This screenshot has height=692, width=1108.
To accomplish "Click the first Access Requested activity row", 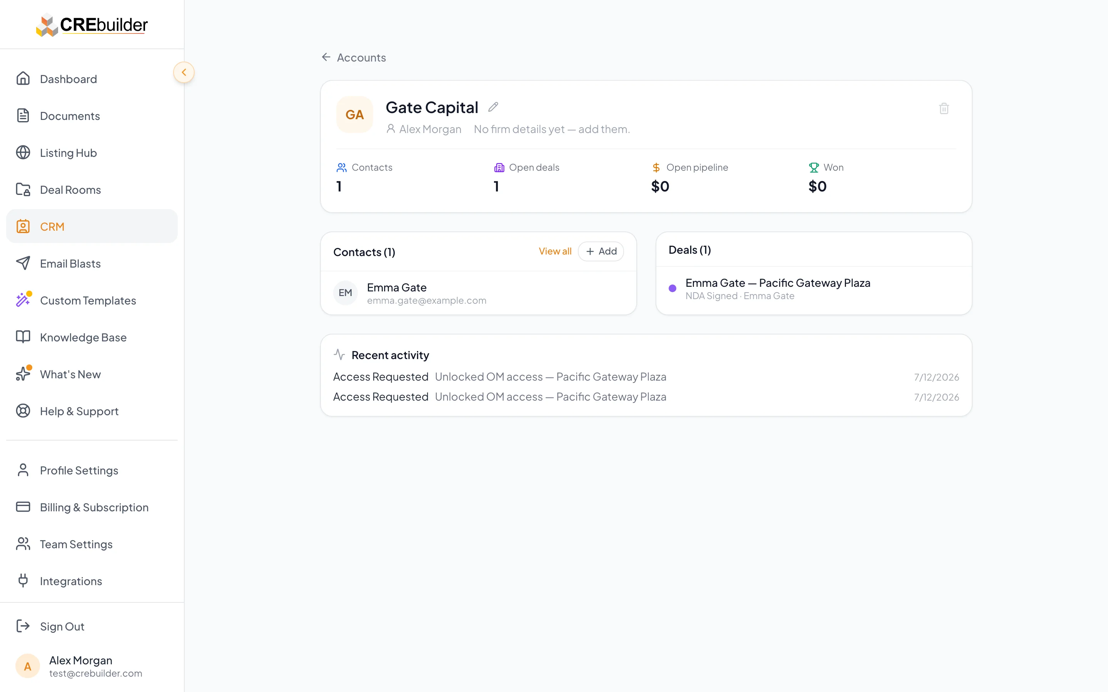I will pyautogui.click(x=646, y=377).
